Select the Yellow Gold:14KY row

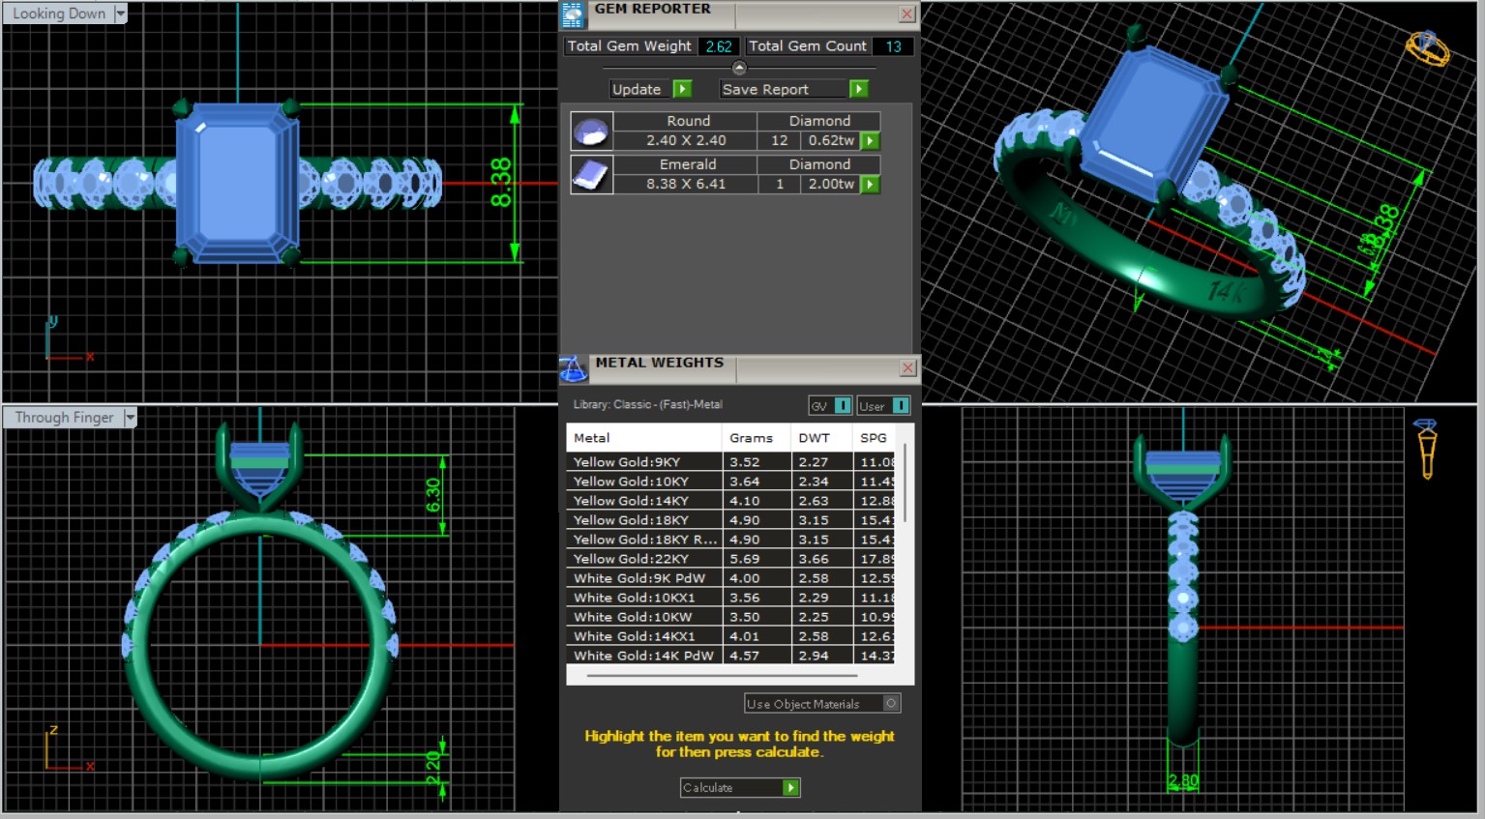[x=643, y=501]
